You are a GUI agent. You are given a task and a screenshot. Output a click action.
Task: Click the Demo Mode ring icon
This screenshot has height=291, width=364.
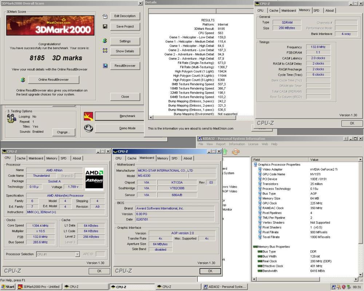[88, 128]
